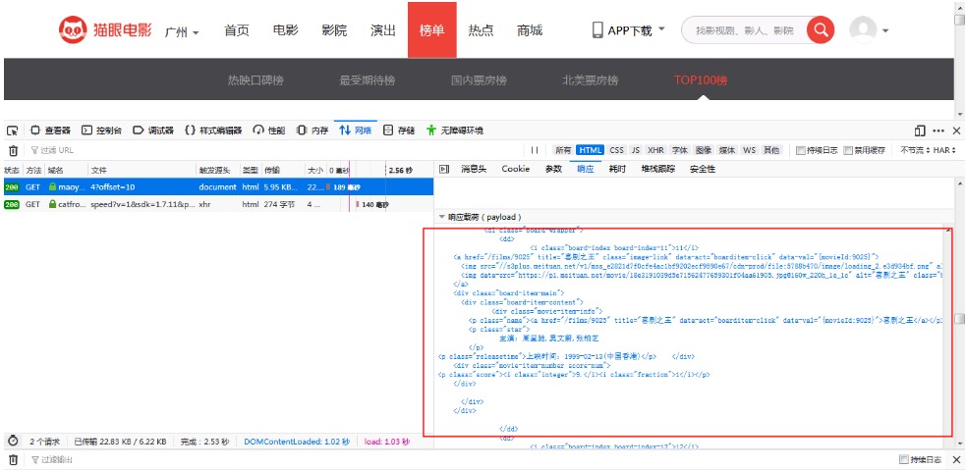Click the lock icon on the maoy row

(52, 187)
